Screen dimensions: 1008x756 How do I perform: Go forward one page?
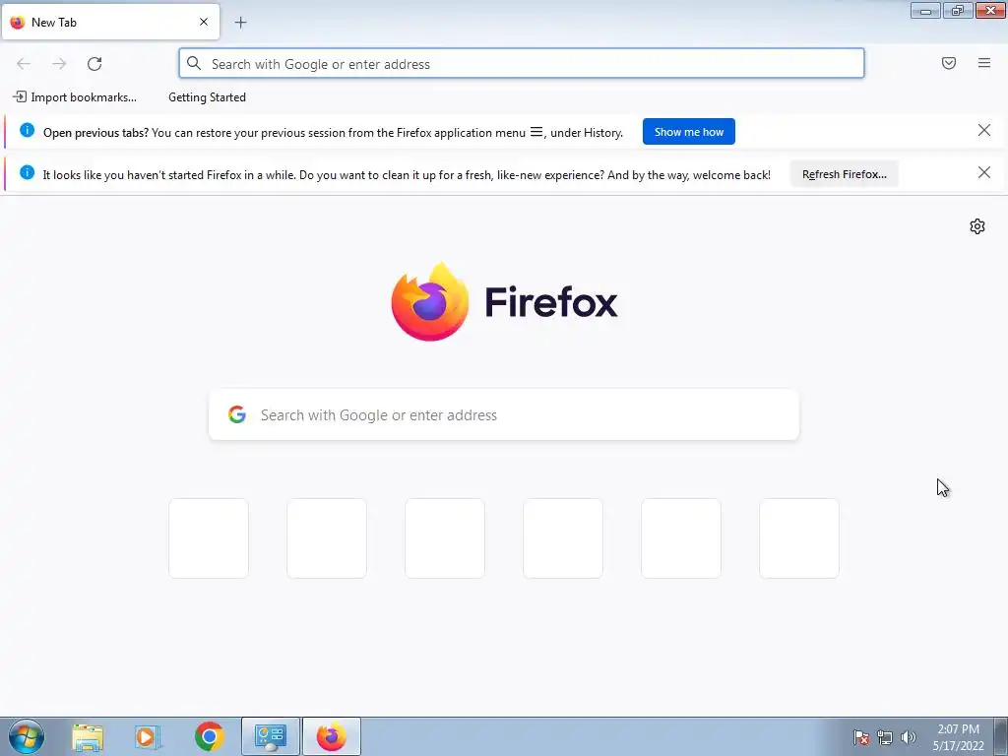[59, 64]
